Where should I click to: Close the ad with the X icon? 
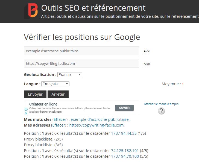pos(26,113)
